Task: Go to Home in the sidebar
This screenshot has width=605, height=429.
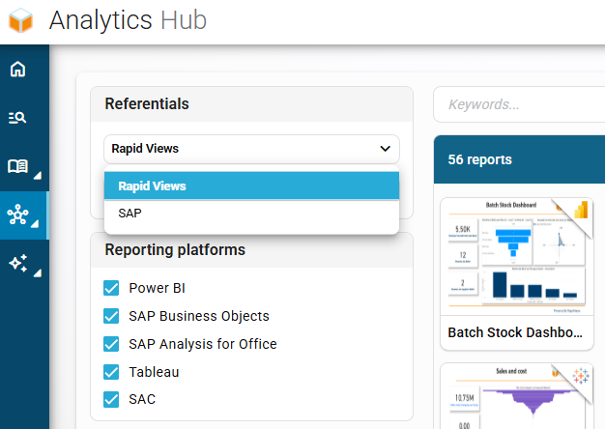Action: tap(17, 70)
